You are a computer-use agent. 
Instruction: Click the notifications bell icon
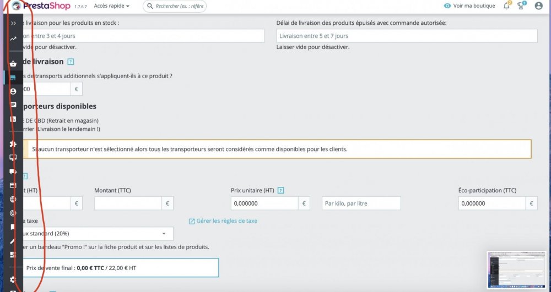[x=506, y=6]
